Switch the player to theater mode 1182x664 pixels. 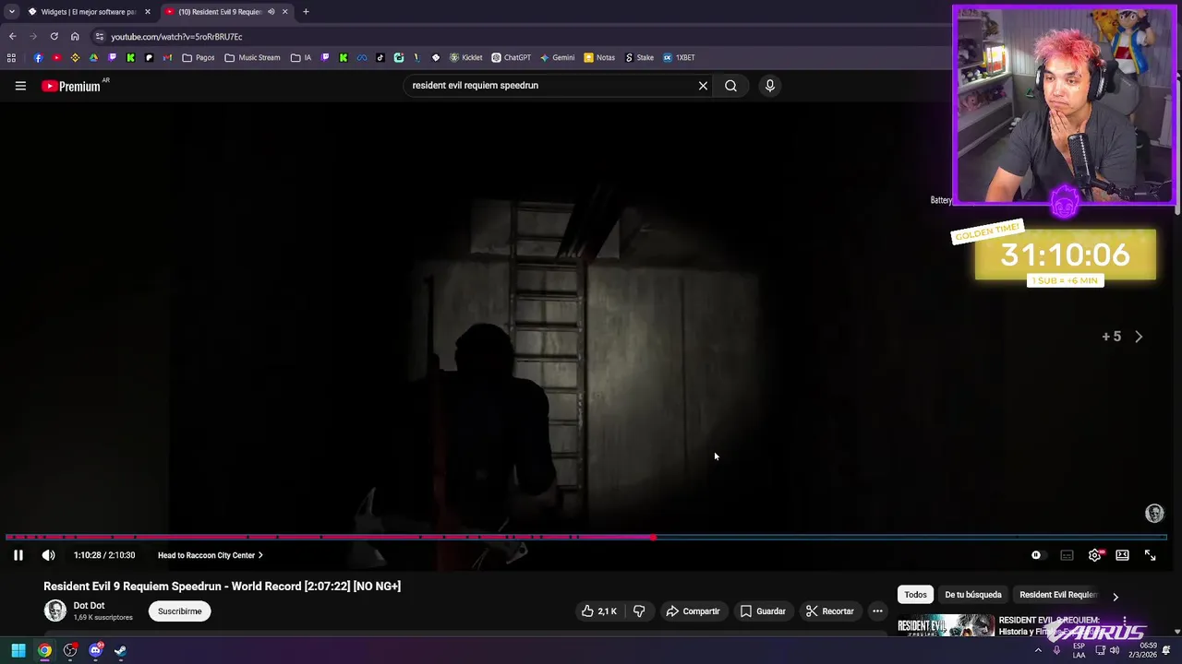pyautogui.click(x=1122, y=555)
